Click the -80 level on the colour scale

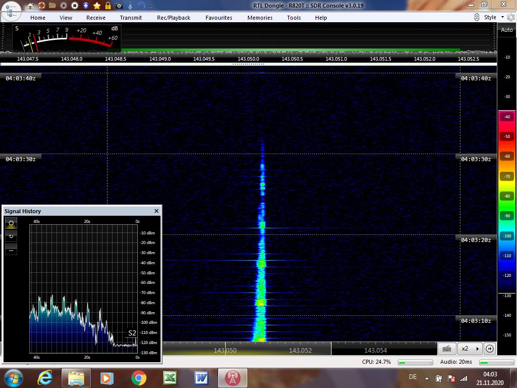[x=507, y=196]
